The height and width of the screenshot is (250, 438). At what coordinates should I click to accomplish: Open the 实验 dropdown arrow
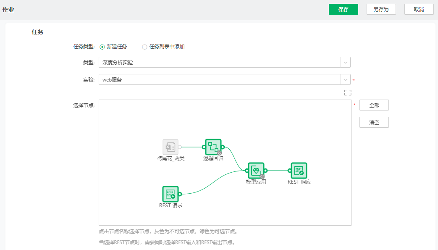[x=346, y=79]
